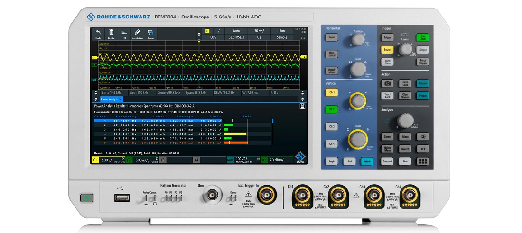Open the R&S Menu diamond icon

tap(300, 157)
